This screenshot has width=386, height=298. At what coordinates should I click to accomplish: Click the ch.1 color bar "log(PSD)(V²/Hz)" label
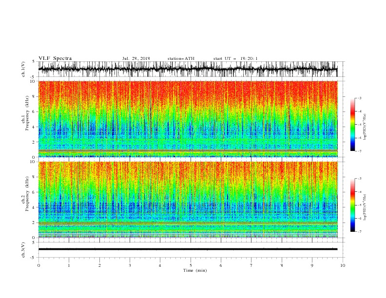(365, 127)
